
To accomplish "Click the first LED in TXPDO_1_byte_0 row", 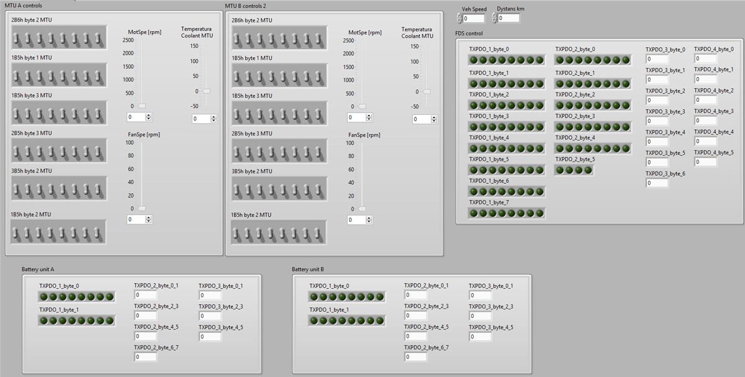I will [474, 60].
